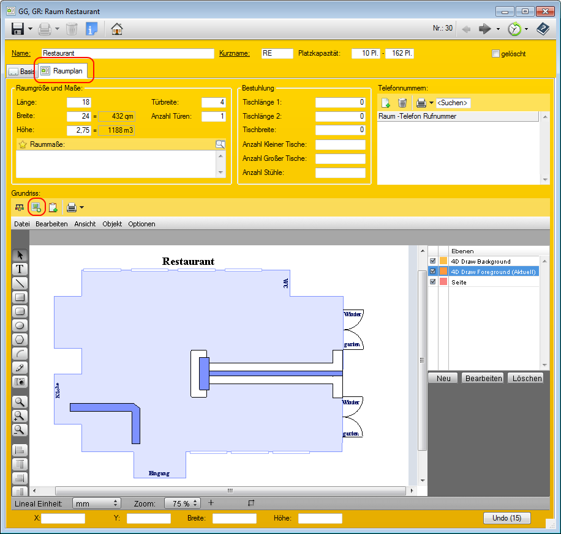Choose the Polygon hexagon tool
The width and height of the screenshot is (561, 534).
(20, 339)
